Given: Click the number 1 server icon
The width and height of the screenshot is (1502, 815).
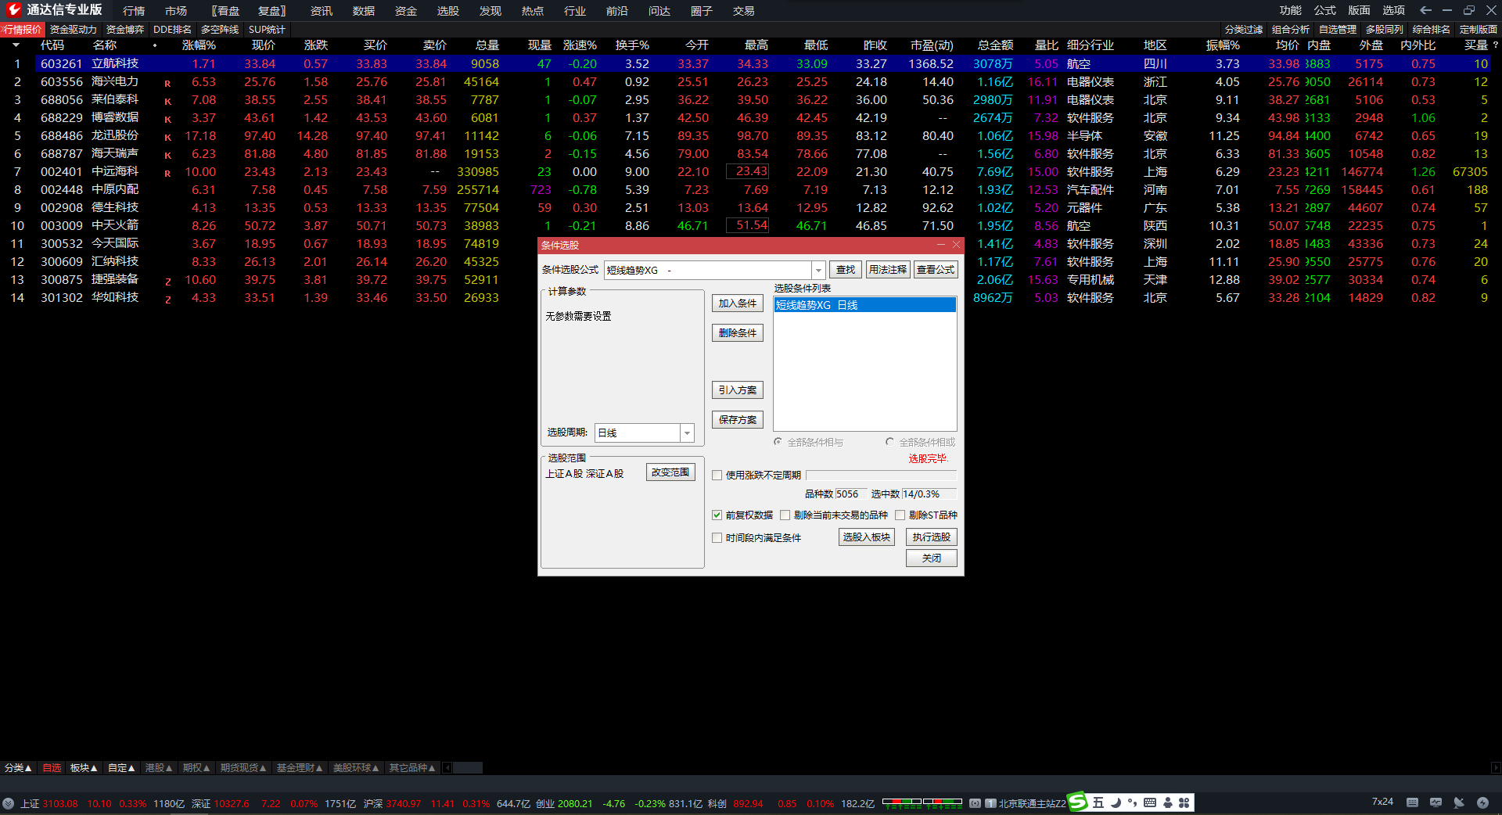Looking at the screenshot, I should point(990,803).
